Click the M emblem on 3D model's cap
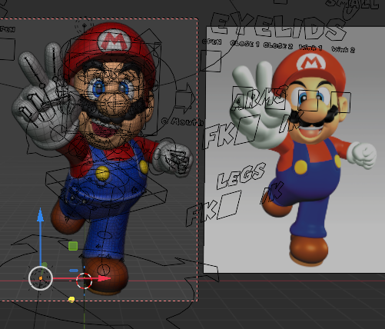The image size is (385, 329). 115,42
